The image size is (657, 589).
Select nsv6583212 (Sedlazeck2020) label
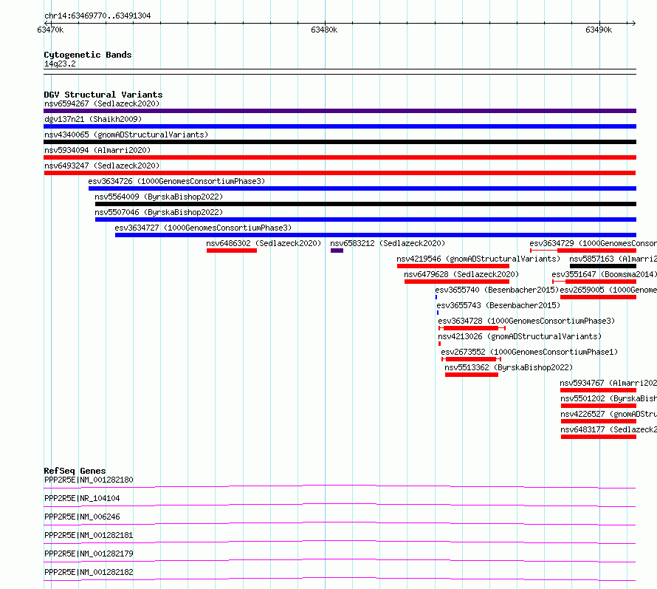[388, 243]
